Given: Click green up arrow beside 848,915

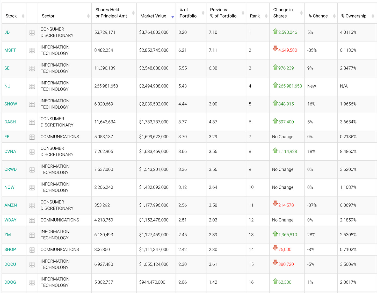Looking at the screenshot, I should click(275, 103).
